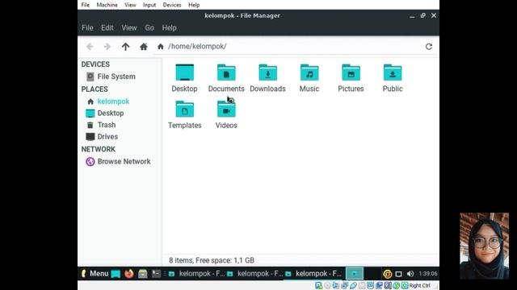Image resolution: width=517 pixels, height=290 pixels.
Task: Open the Videos folder
Action: pyautogui.click(x=226, y=114)
